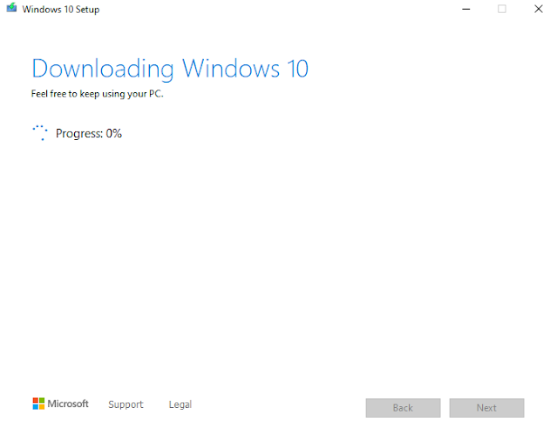This screenshot has width=557, height=435.
Task: Click the grayed-out Back button
Action: click(x=403, y=408)
